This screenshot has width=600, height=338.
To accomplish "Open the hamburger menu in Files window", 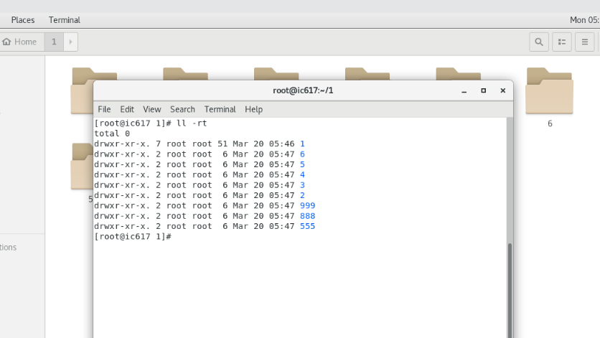I will click(585, 42).
